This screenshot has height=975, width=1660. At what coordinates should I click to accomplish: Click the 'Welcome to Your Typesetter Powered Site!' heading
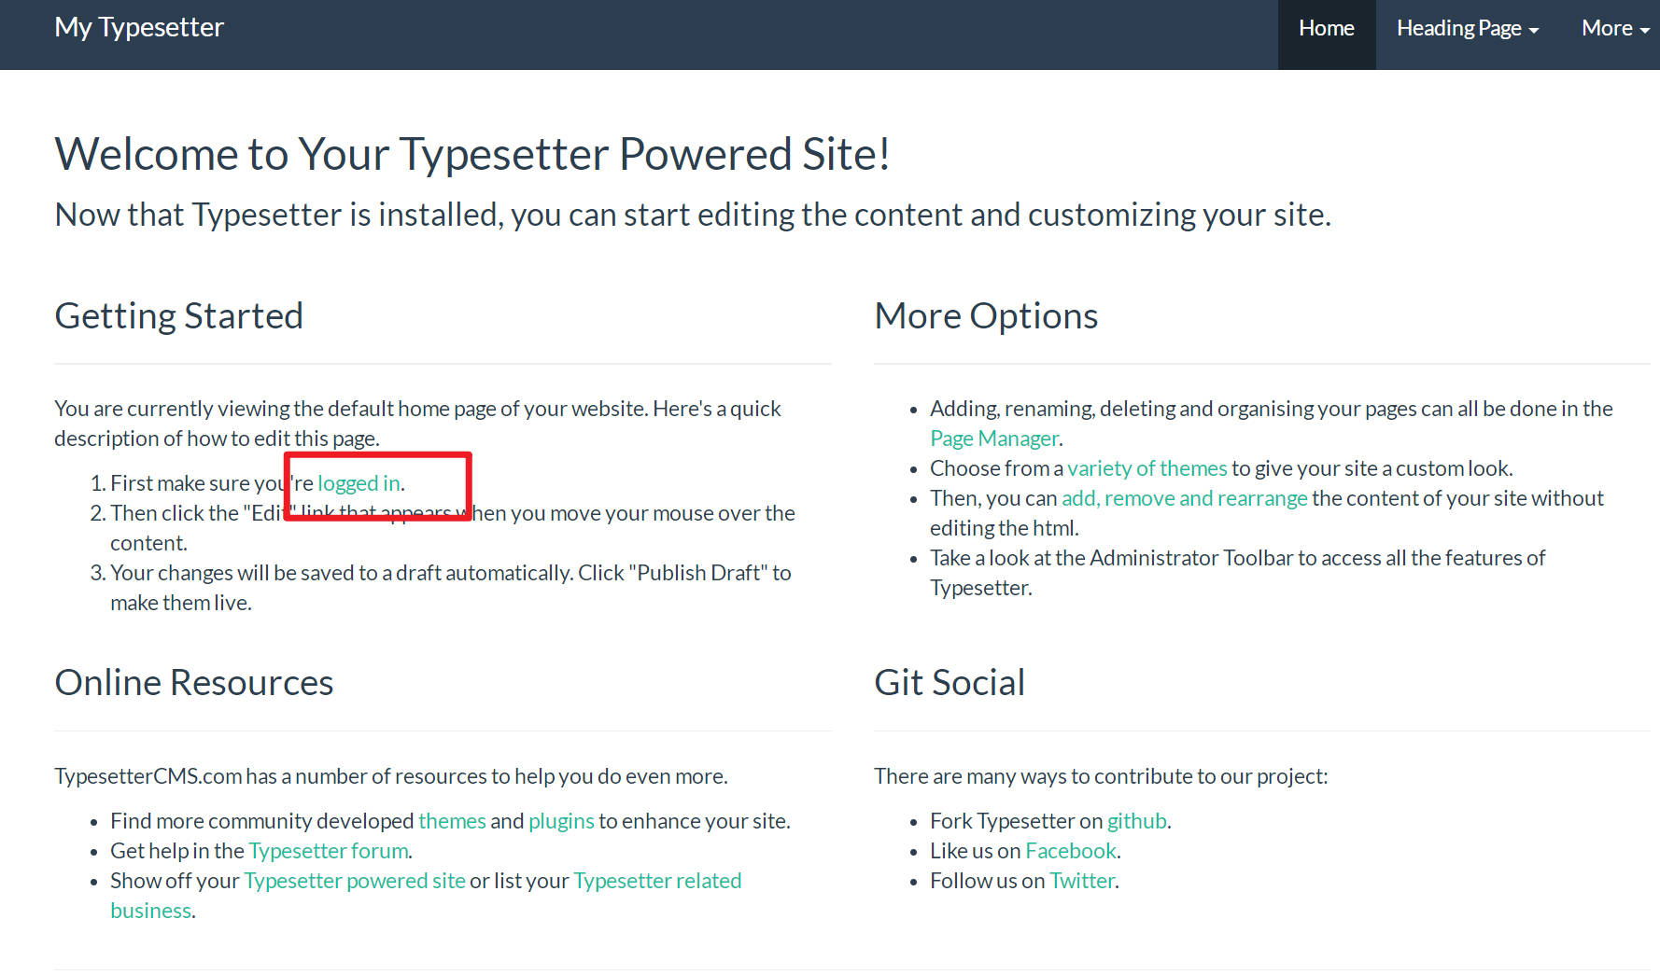tap(472, 154)
